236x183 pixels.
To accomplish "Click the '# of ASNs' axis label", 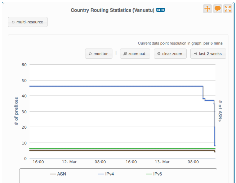I will point(221,111).
